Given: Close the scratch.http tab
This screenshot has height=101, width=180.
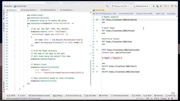Looking at the screenshot, I should click(106, 10).
